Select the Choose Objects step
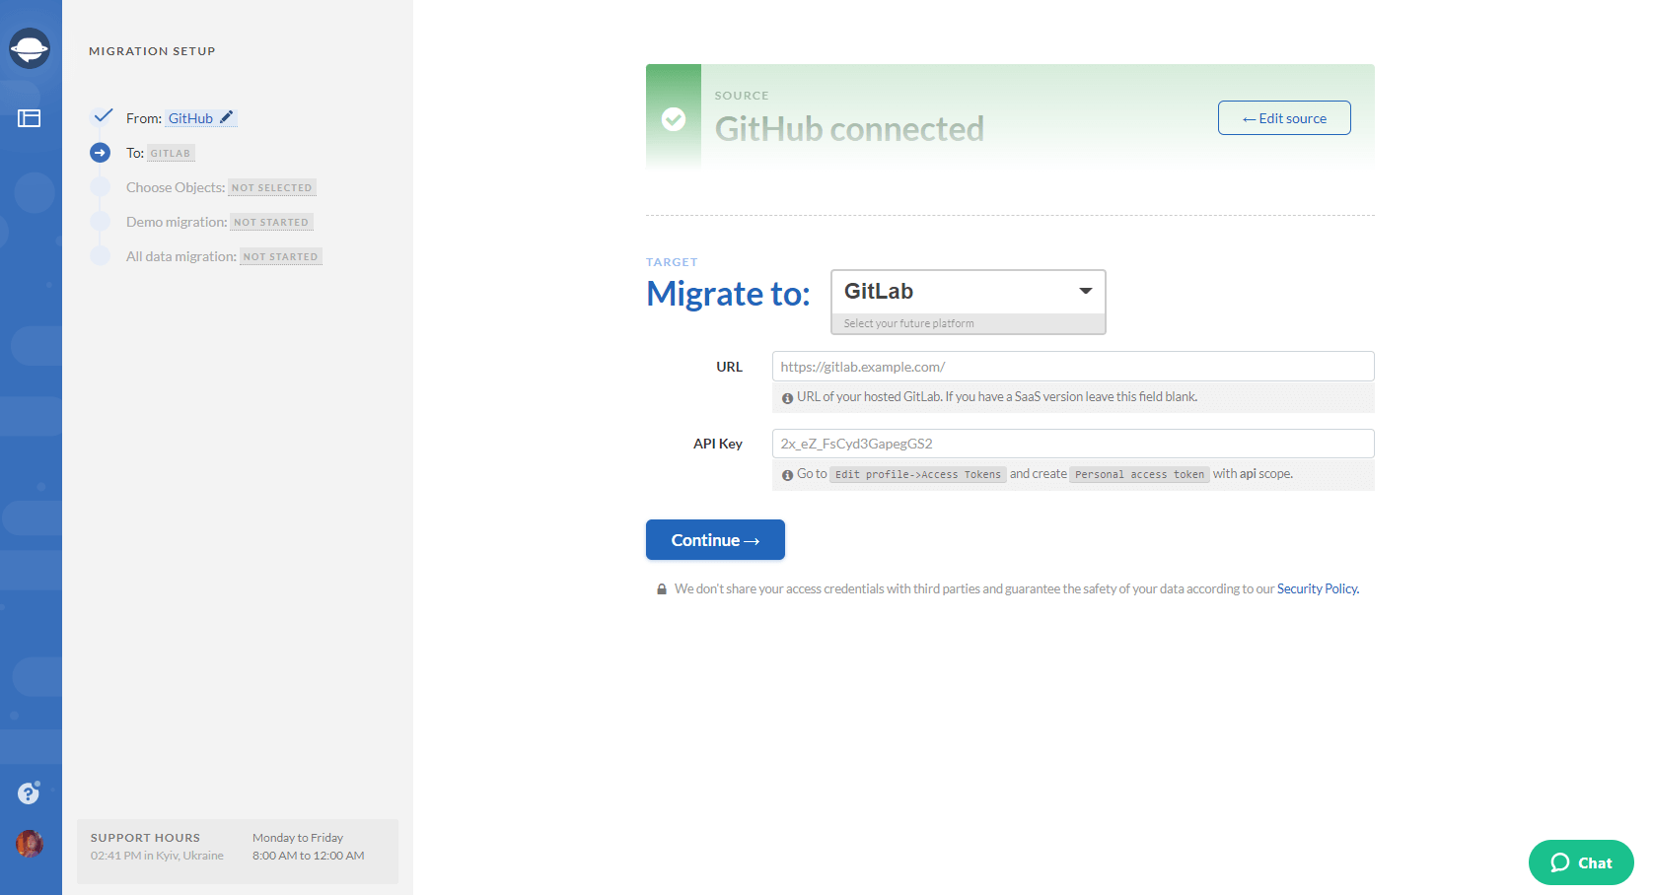 221,187
